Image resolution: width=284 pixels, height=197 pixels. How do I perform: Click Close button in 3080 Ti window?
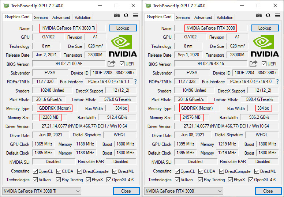(126, 191)
